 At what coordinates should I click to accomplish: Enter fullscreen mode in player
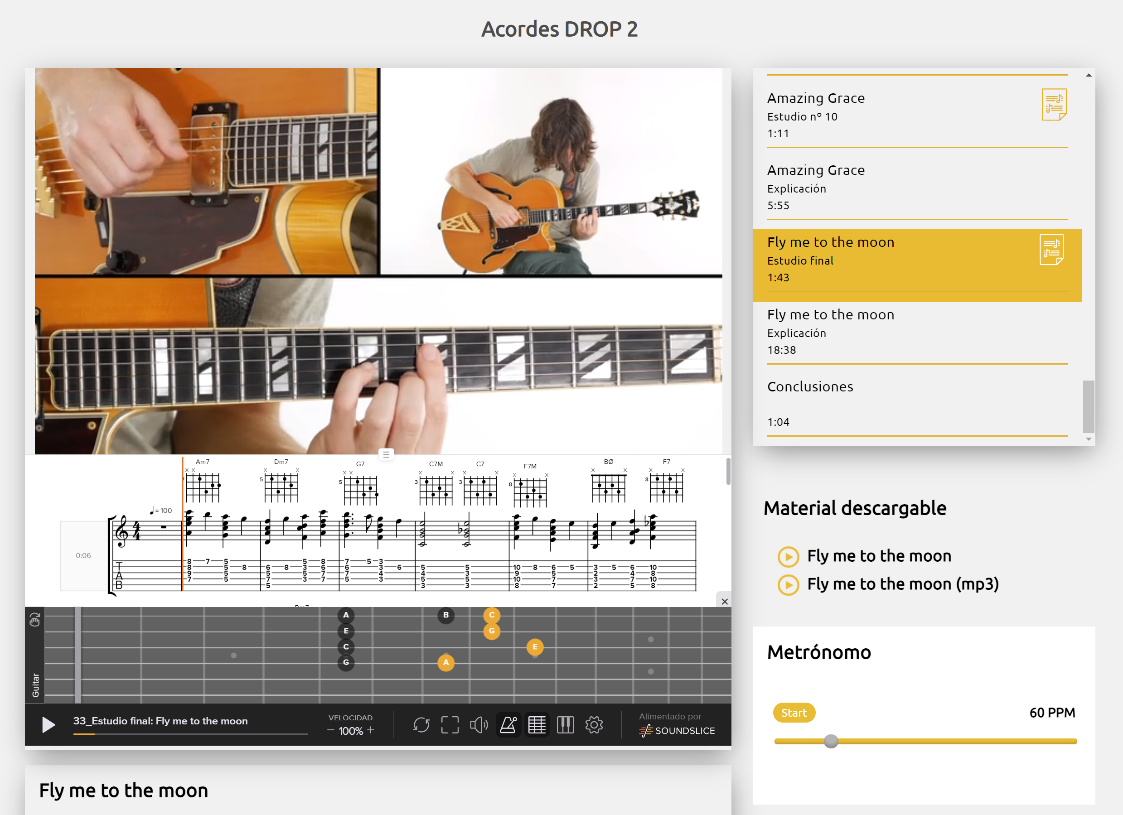(450, 725)
